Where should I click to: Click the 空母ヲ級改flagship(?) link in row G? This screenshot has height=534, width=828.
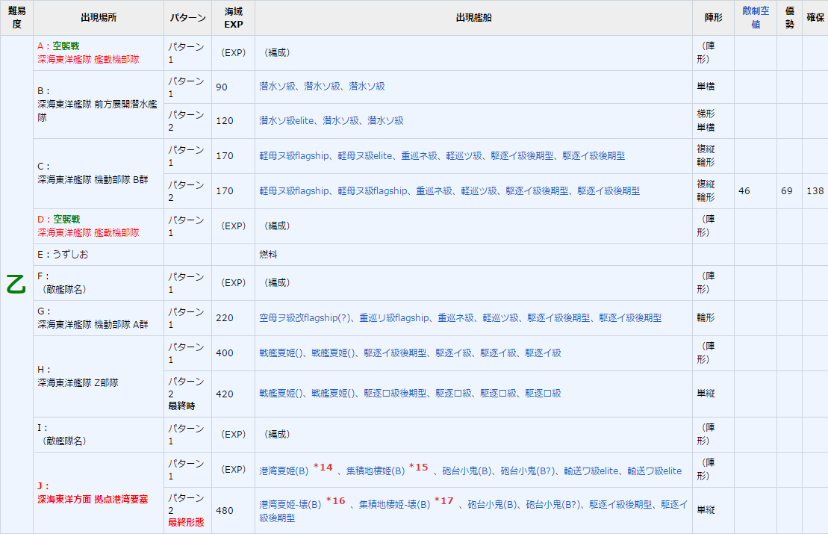coord(305,317)
